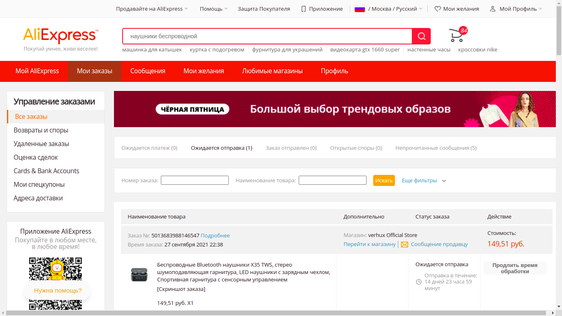Click Перейти к магазину link
Screen dimensions: 562x316
point(369,244)
